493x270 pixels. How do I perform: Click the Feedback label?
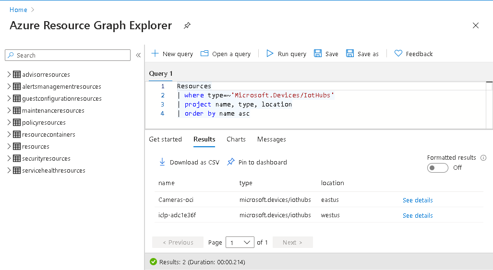click(x=419, y=54)
